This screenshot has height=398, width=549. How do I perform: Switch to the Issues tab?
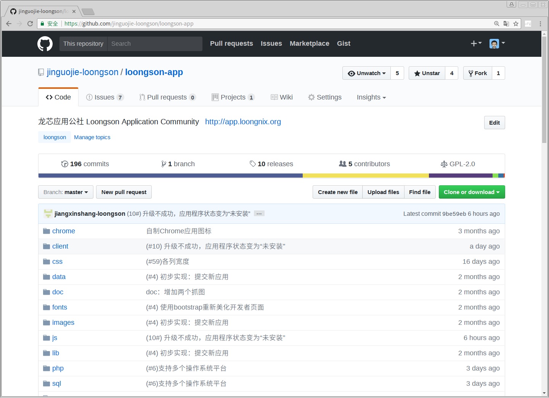tap(105, 97)
